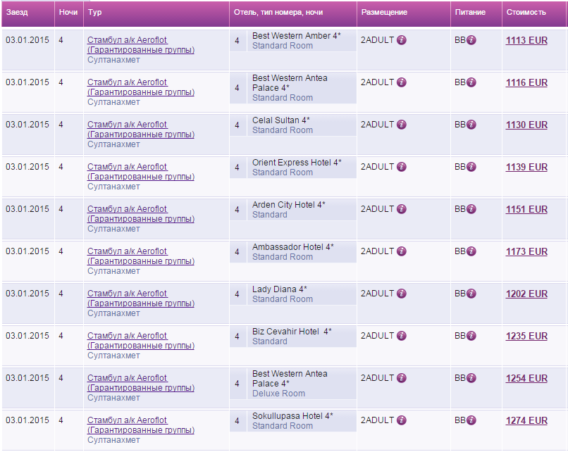568x452 pixels.
Task: Click the Заезд column header
Action: (x=17, y=13)
